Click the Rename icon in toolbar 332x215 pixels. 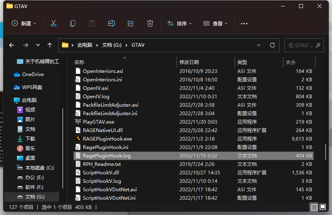tap(111, 23)
